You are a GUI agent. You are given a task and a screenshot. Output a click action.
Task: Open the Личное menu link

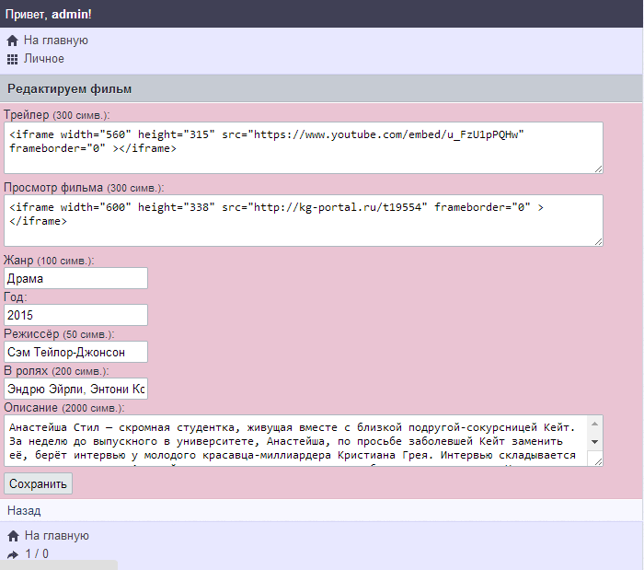[x=44, y=59]
